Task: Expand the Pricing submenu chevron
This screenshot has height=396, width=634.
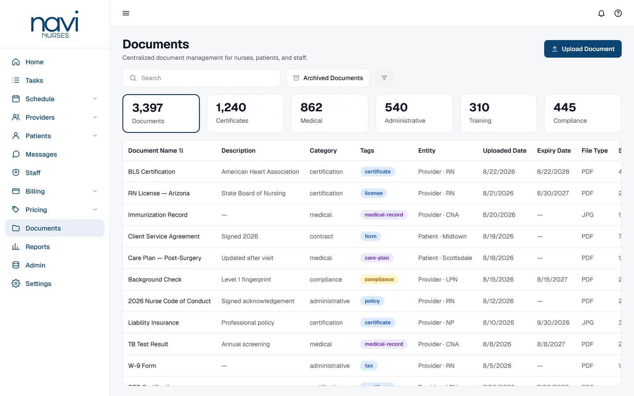Action: coord(95,210)
